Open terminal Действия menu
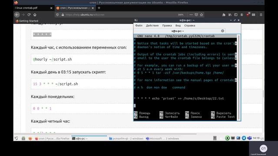Viewport: 278px width, 156px height. tap(152, 26)
